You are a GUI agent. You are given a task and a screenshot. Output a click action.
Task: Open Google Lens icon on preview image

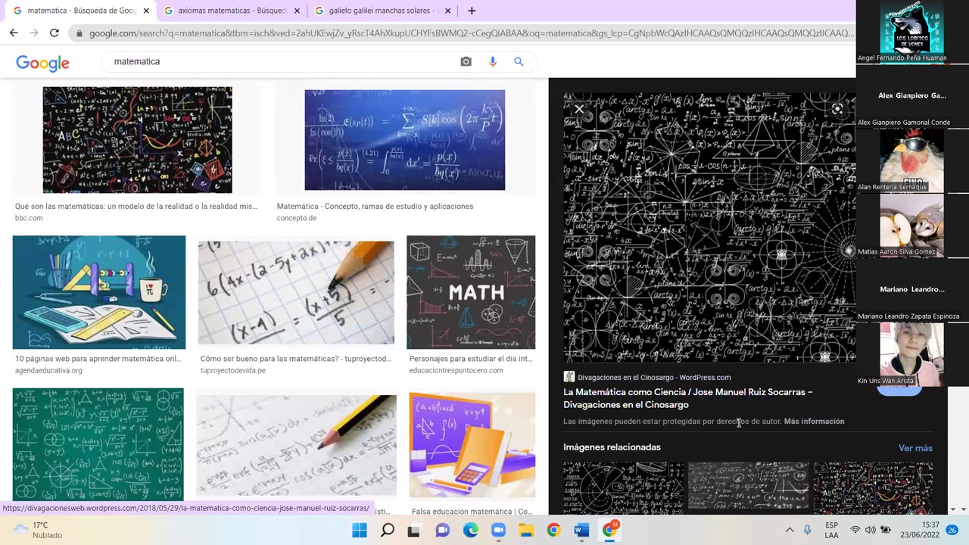tap(837, 109)
